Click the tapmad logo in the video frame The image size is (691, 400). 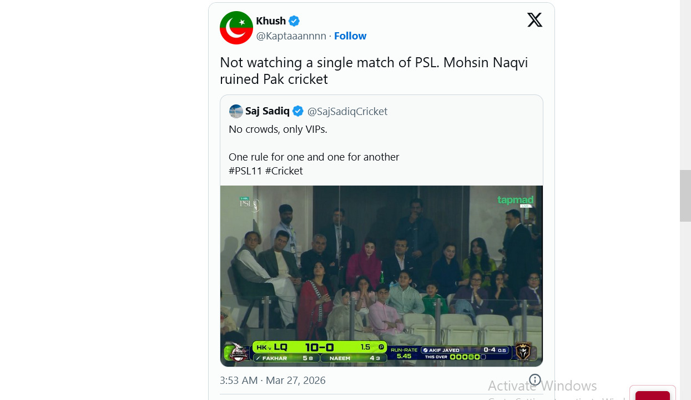(x=515, y=200)
